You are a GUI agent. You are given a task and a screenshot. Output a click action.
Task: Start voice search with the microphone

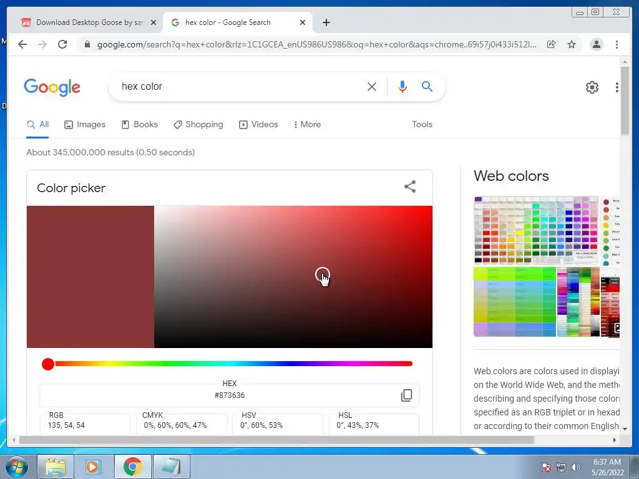[402, 87]
